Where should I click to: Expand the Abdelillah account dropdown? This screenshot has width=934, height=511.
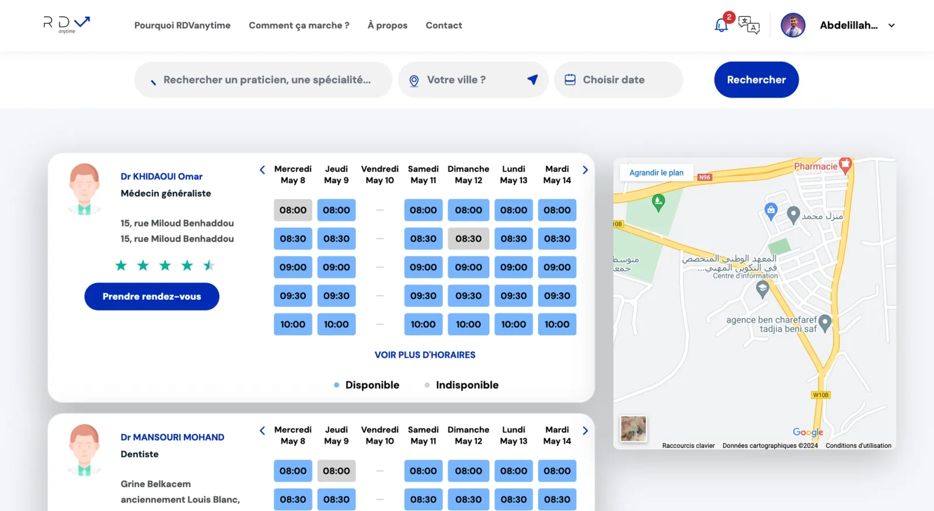tap(891, 26)
